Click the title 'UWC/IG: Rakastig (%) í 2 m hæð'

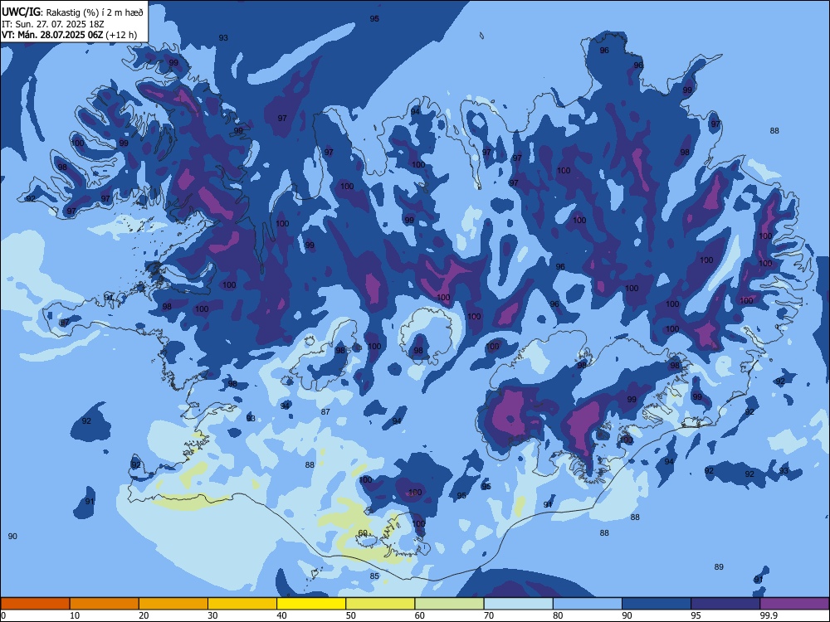pyautogui.click(x=72, y=12)
